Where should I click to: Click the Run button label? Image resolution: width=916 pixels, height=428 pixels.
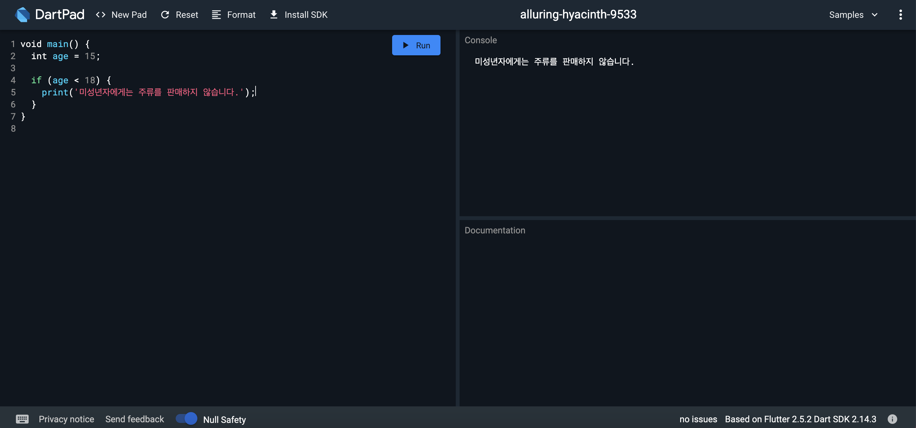coord(423,45)
